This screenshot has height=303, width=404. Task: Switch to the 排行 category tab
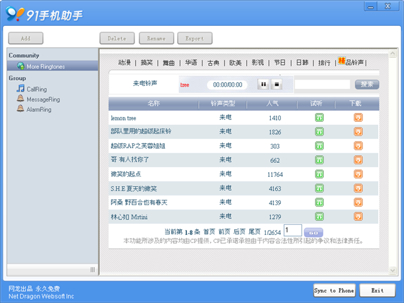coord(324,62)
